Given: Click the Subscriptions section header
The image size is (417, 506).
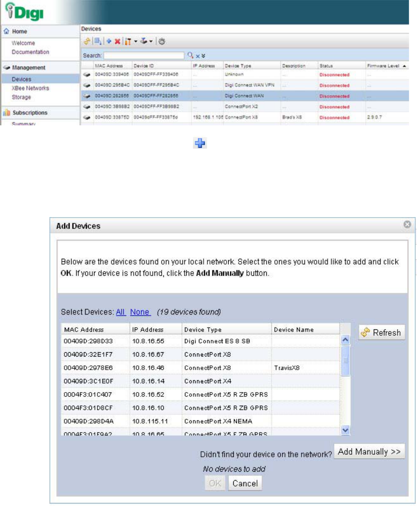Looking at the screenshot, I should pyautogui.click(x=40, y=113).
